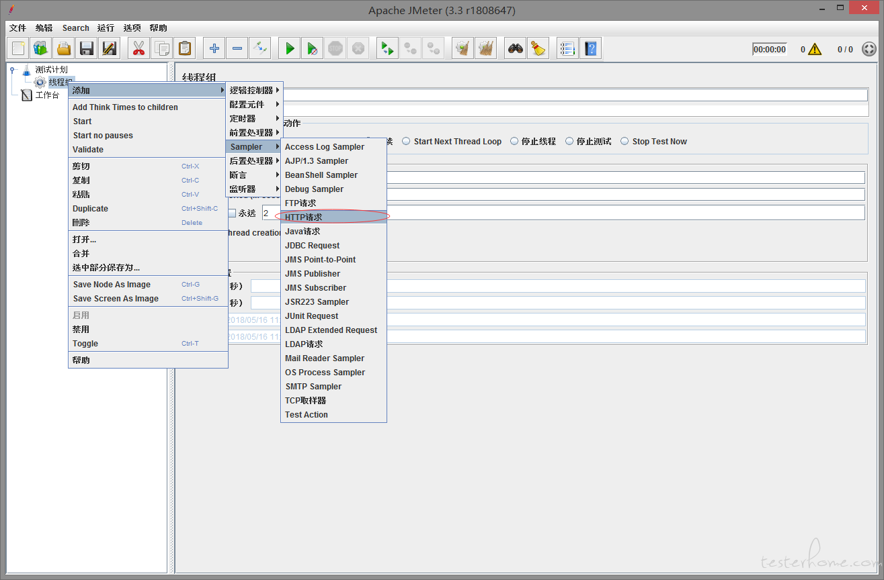Expand the 前置处理器 submenu
This screenshot has height=580, width=884.
(254, 133)
